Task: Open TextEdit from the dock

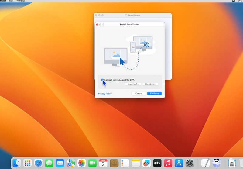Action: 205,163
